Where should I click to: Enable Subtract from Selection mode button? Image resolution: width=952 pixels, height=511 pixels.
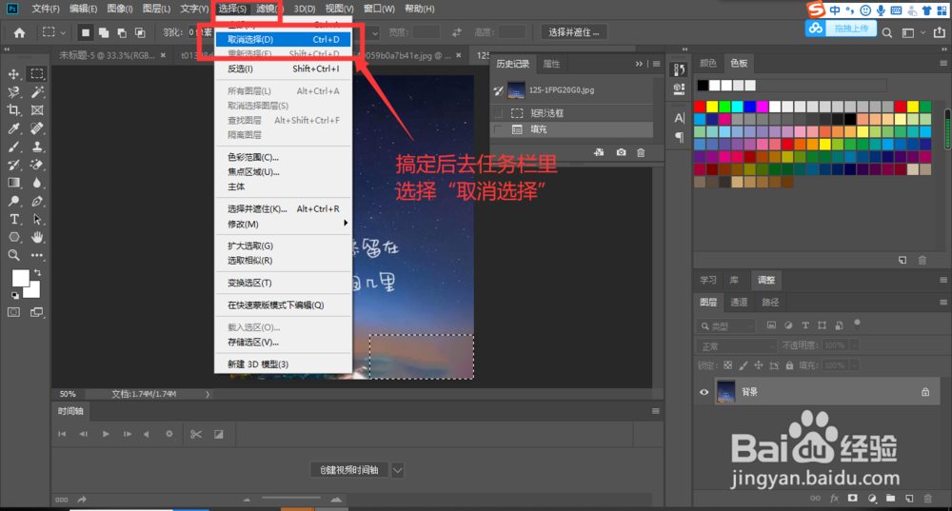[x=122, y=32]
